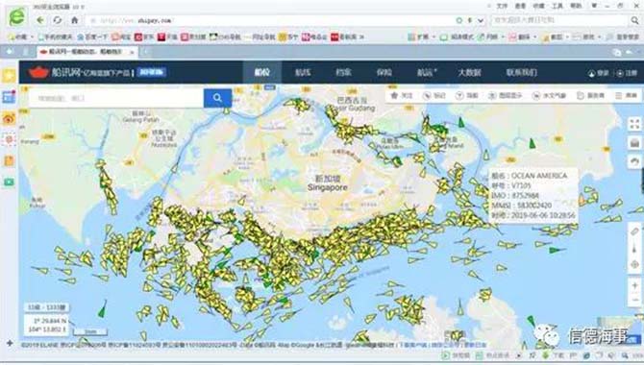This screenshot has height=365, width=644.
Task: Click the 船讯网 red ship logo
Action: 38,72
